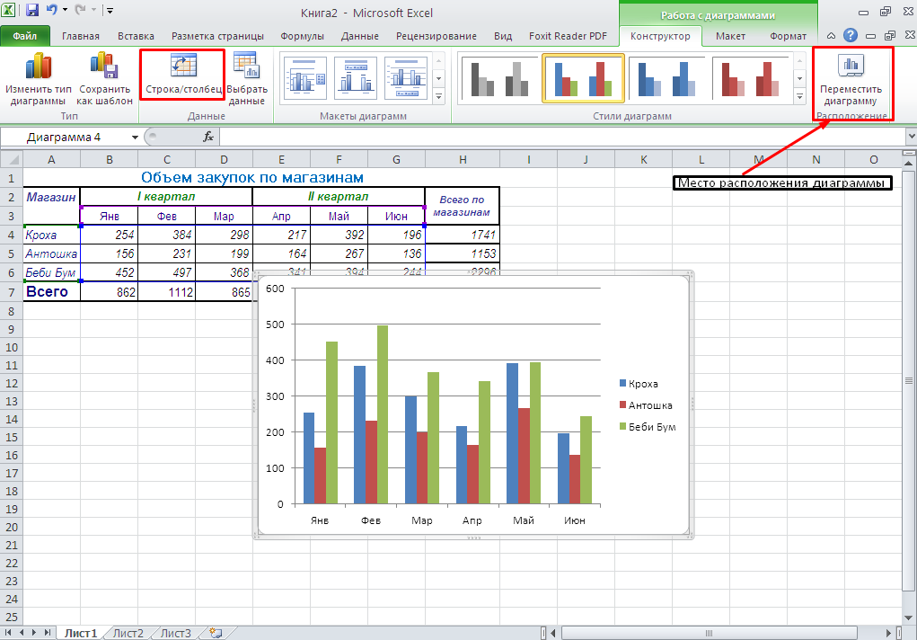Screen dimensions: 917x640
Task: Switch to the Формулы tab
Action: (x=302, y=36)
